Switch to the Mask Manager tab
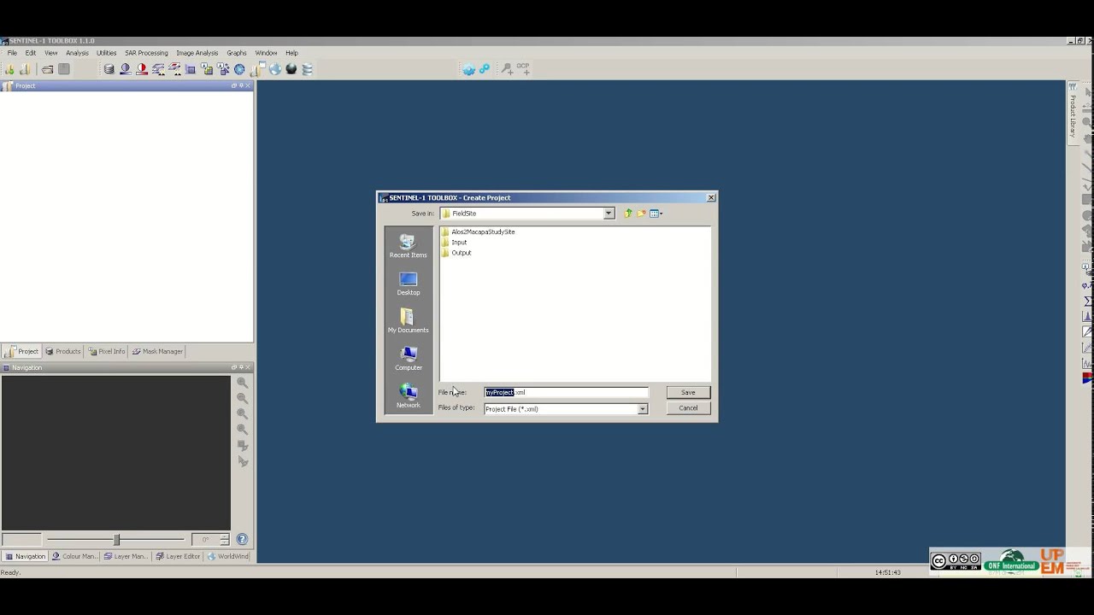 [157, 351]
